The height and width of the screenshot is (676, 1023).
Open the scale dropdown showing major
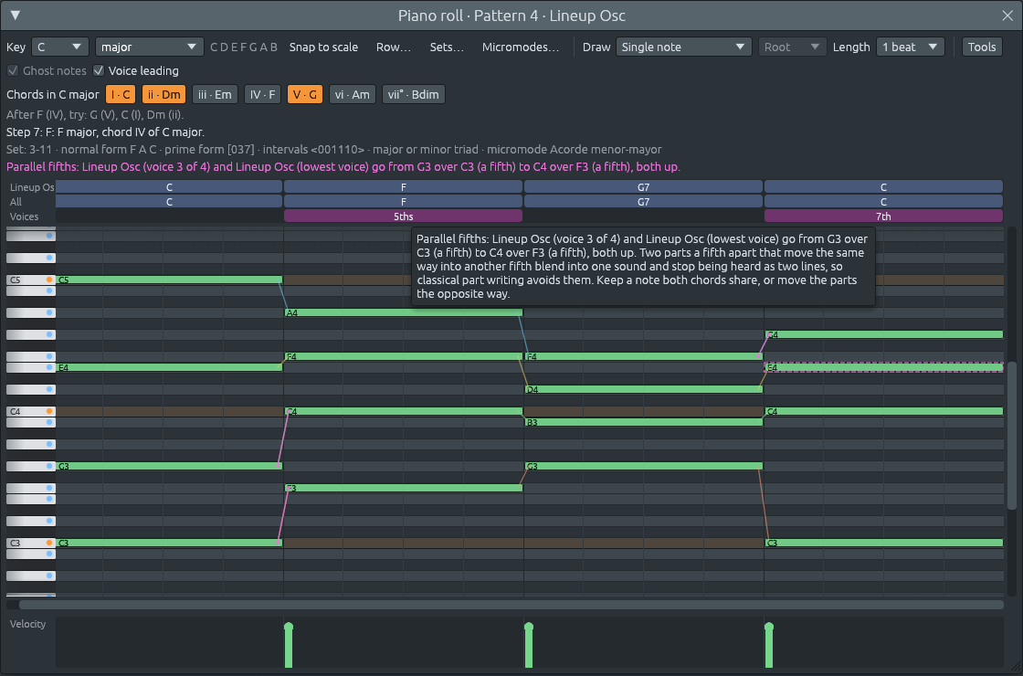click(150, 47)
